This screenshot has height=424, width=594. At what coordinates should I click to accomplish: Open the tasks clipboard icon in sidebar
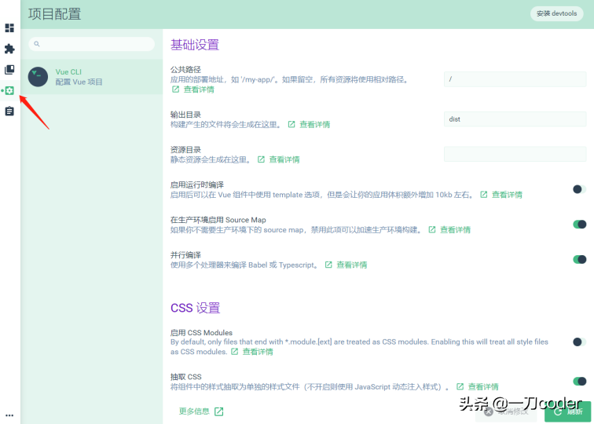point(9,111)
